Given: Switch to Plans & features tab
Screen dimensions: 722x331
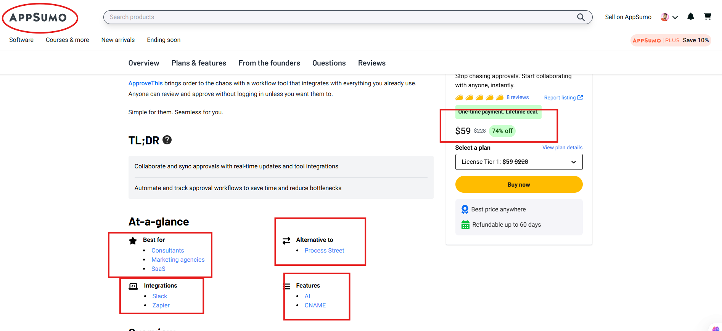Looking at the screenshot, I should point(199,63).
